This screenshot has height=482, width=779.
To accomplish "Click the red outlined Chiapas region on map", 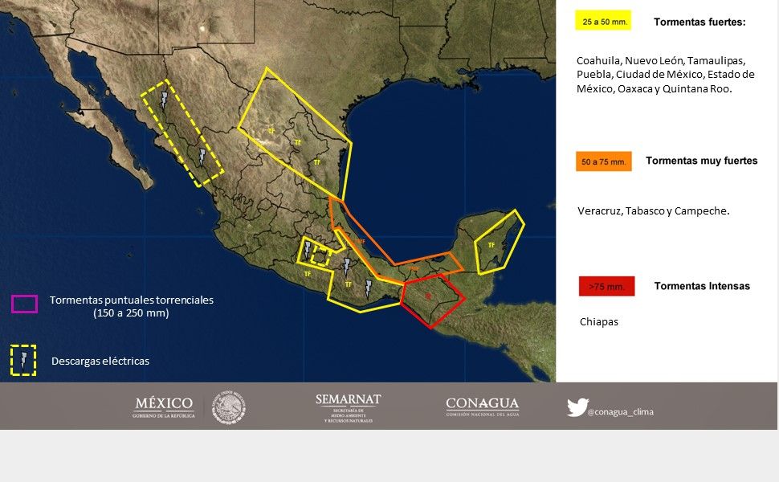I will [430, 299].
